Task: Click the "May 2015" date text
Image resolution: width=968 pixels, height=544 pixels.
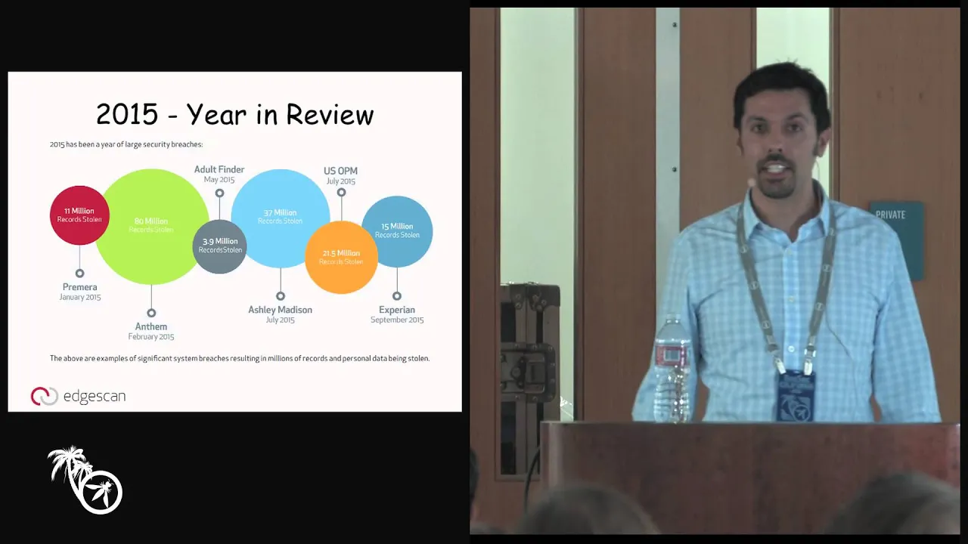Action: coord(219,180)
